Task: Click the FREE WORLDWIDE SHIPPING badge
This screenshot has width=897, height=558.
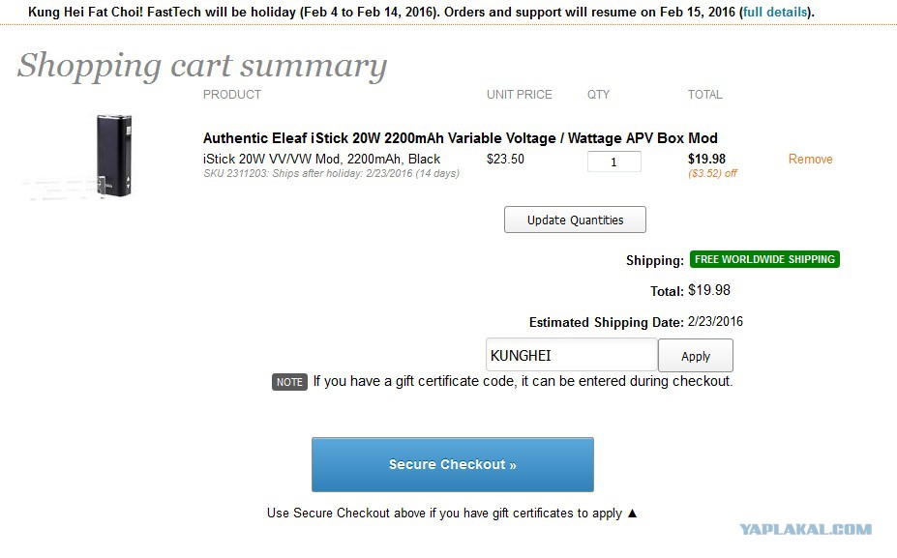Action: [x=764, y=259]
